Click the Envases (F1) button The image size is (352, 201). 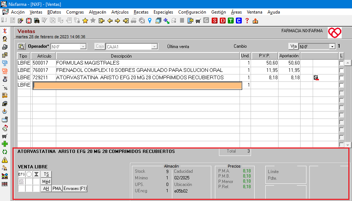(75, 189)
